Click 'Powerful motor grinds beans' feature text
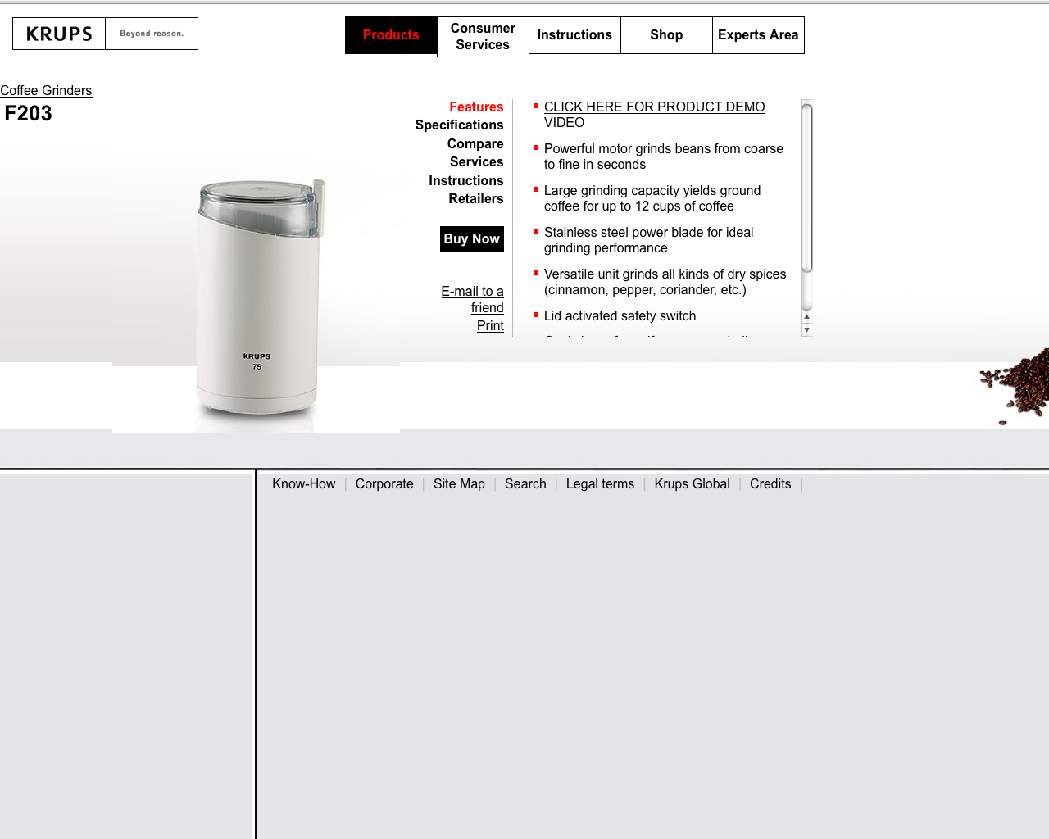Screen dimensions: 1049x839 tap(664, 156)
